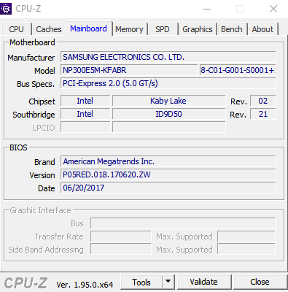
Task: Click the Chipset vendor Intel field
Action: click(85, 101)
